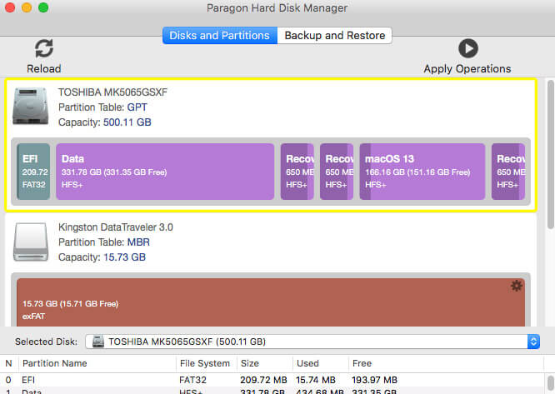
Task: Expand the Selected Disk dropdown
Action: point(532,342)
